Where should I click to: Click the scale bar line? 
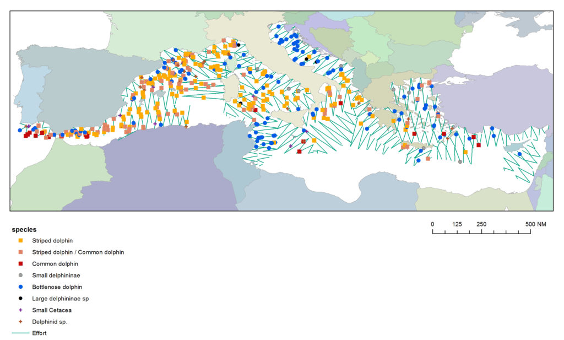481,231
